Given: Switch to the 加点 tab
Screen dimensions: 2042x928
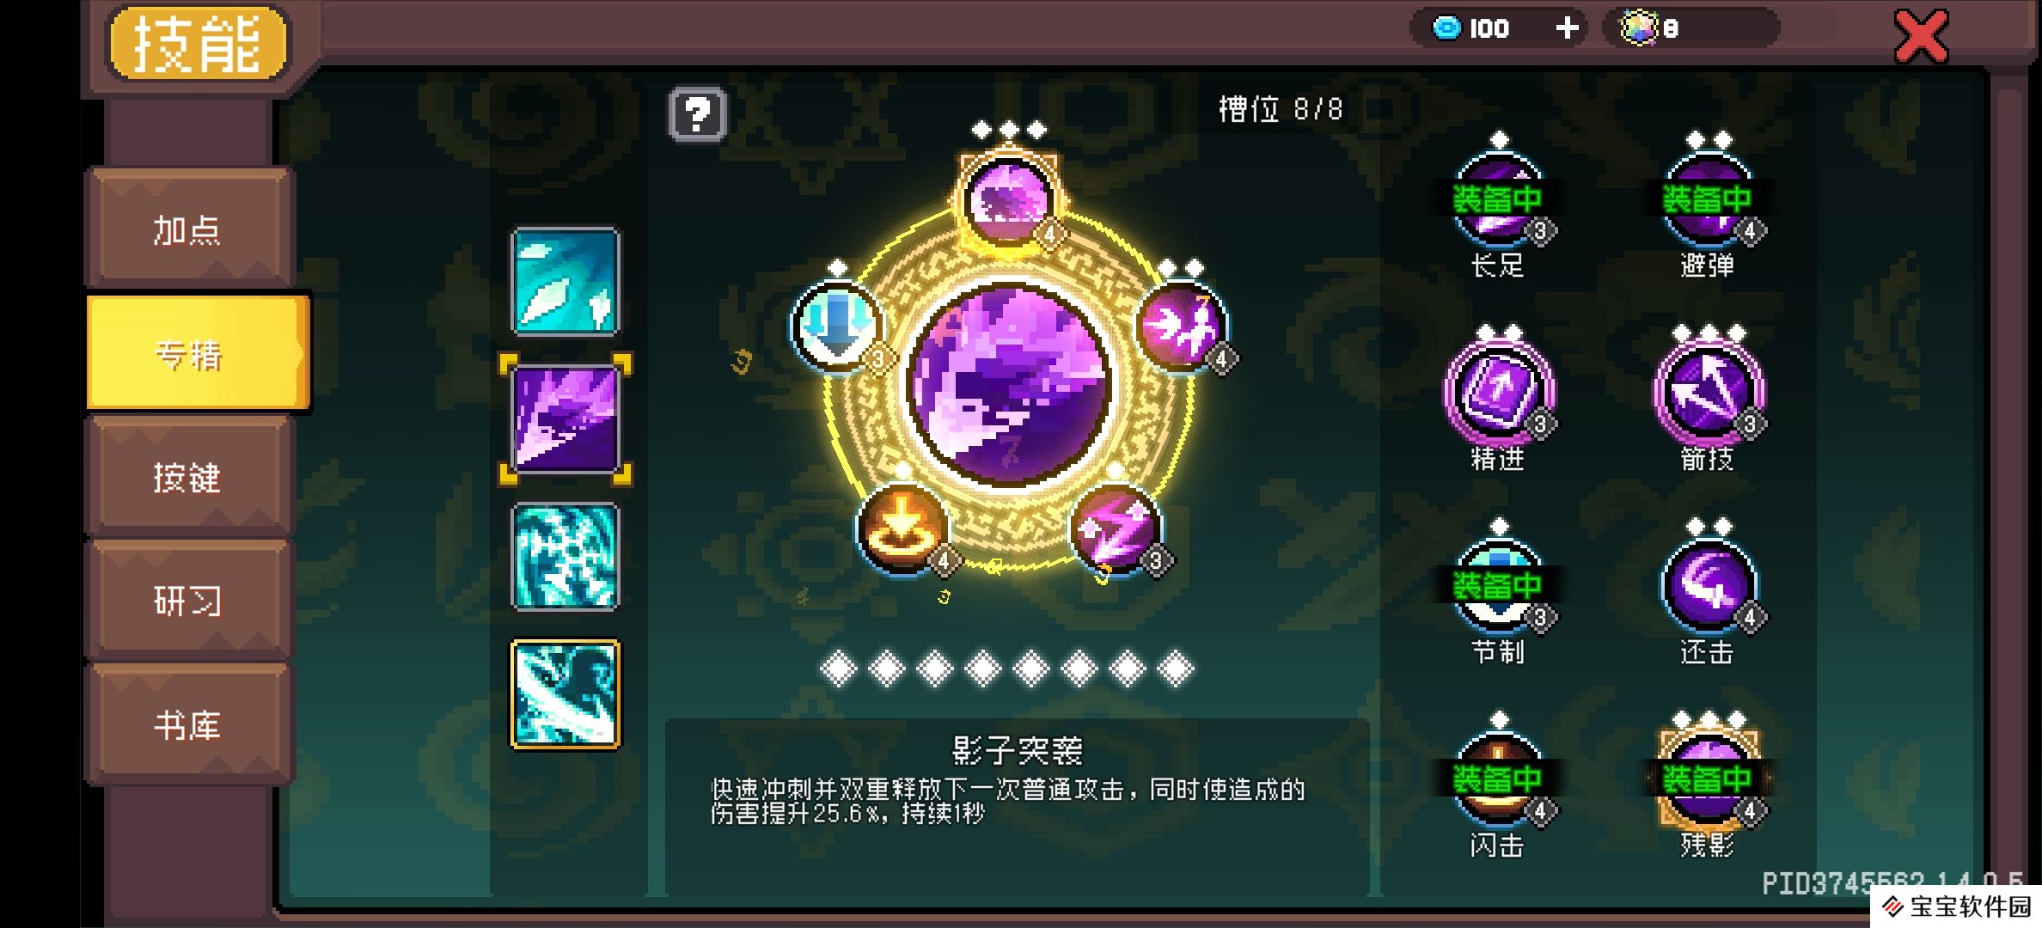Looking at the screenshot, I should point(189,229).
